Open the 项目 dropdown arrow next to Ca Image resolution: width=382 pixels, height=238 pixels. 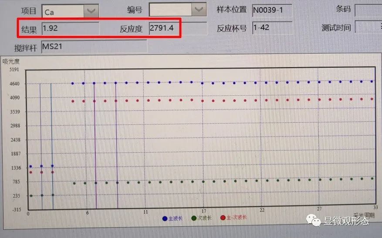[x=91, y=11]
